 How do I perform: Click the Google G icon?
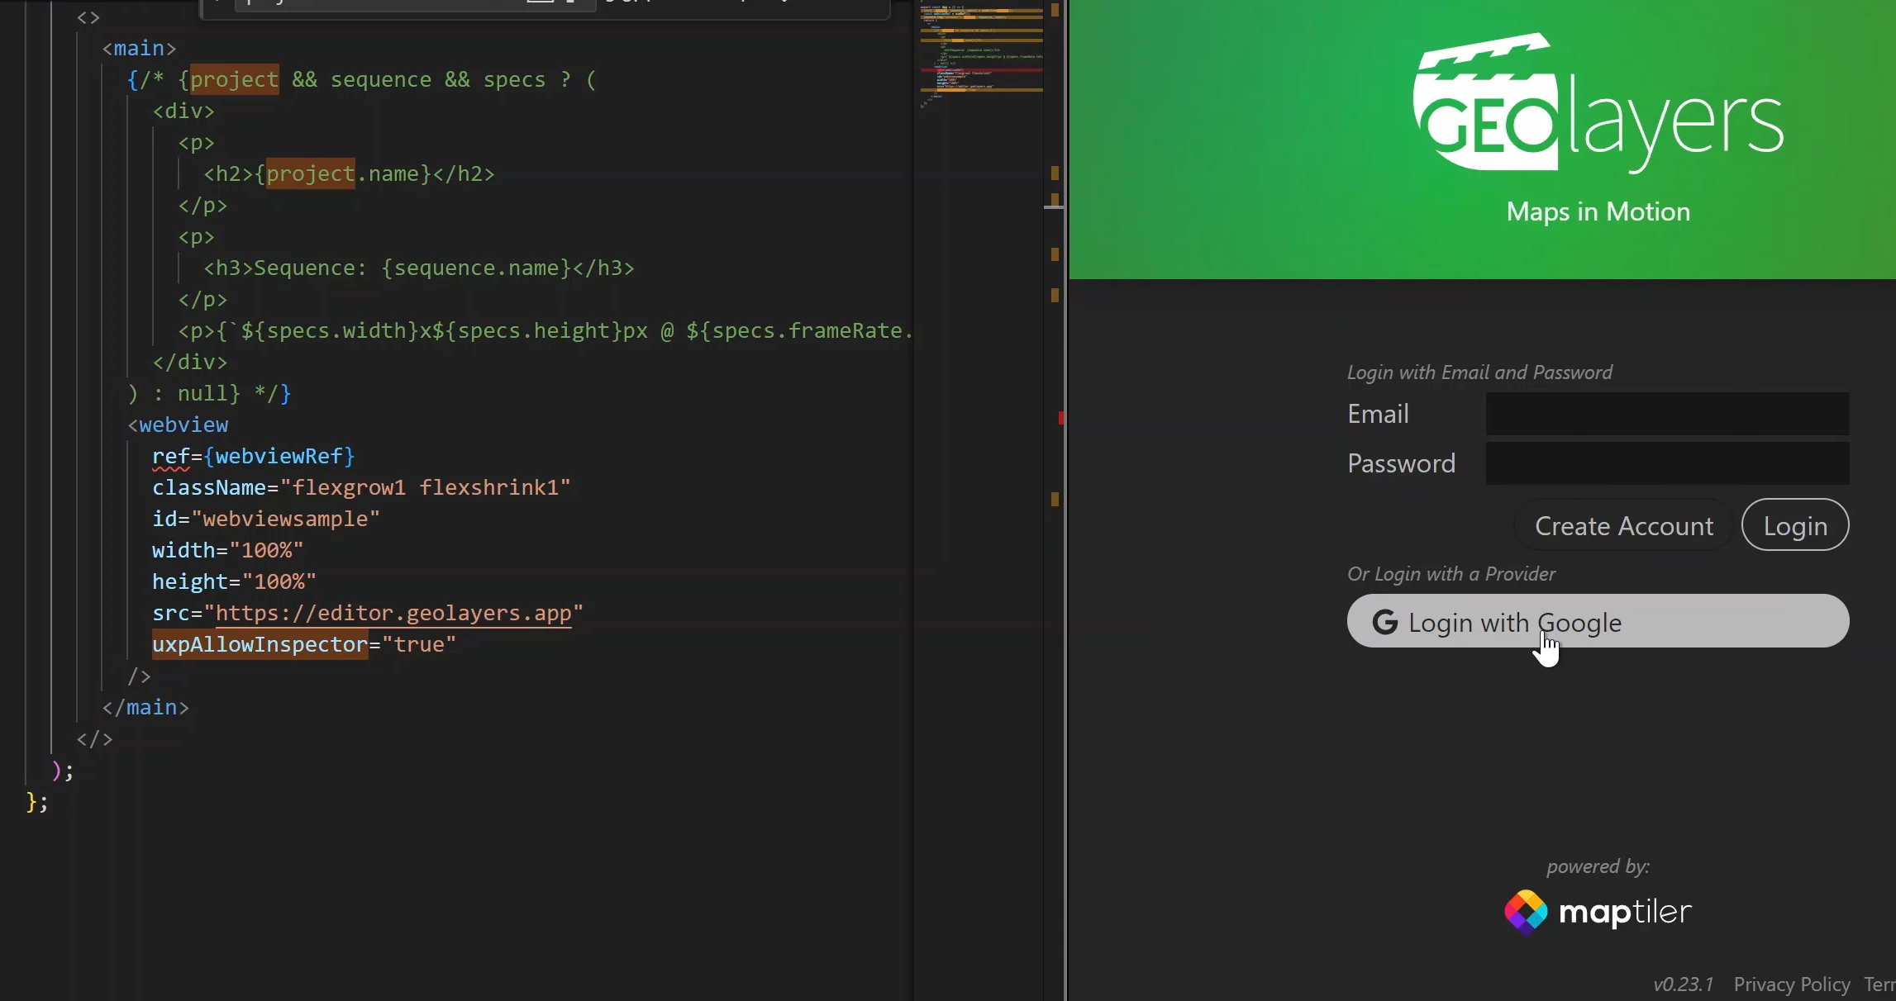[x=1385, y=622]
